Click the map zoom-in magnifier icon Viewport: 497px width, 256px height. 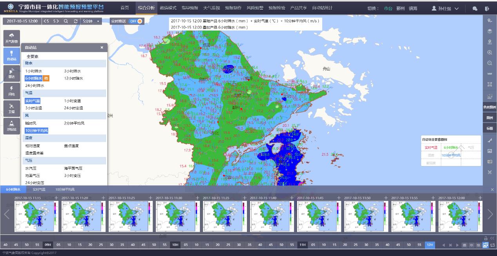(490, 52)
